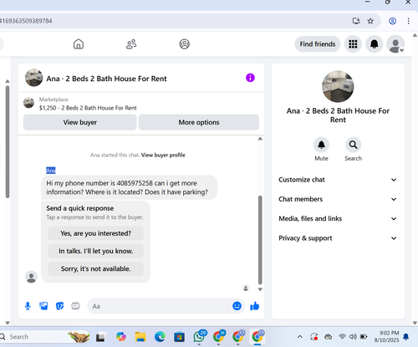Send quick response 'Yes, are you interested?'
Viewport: 418px width, 347px height.
95,233
